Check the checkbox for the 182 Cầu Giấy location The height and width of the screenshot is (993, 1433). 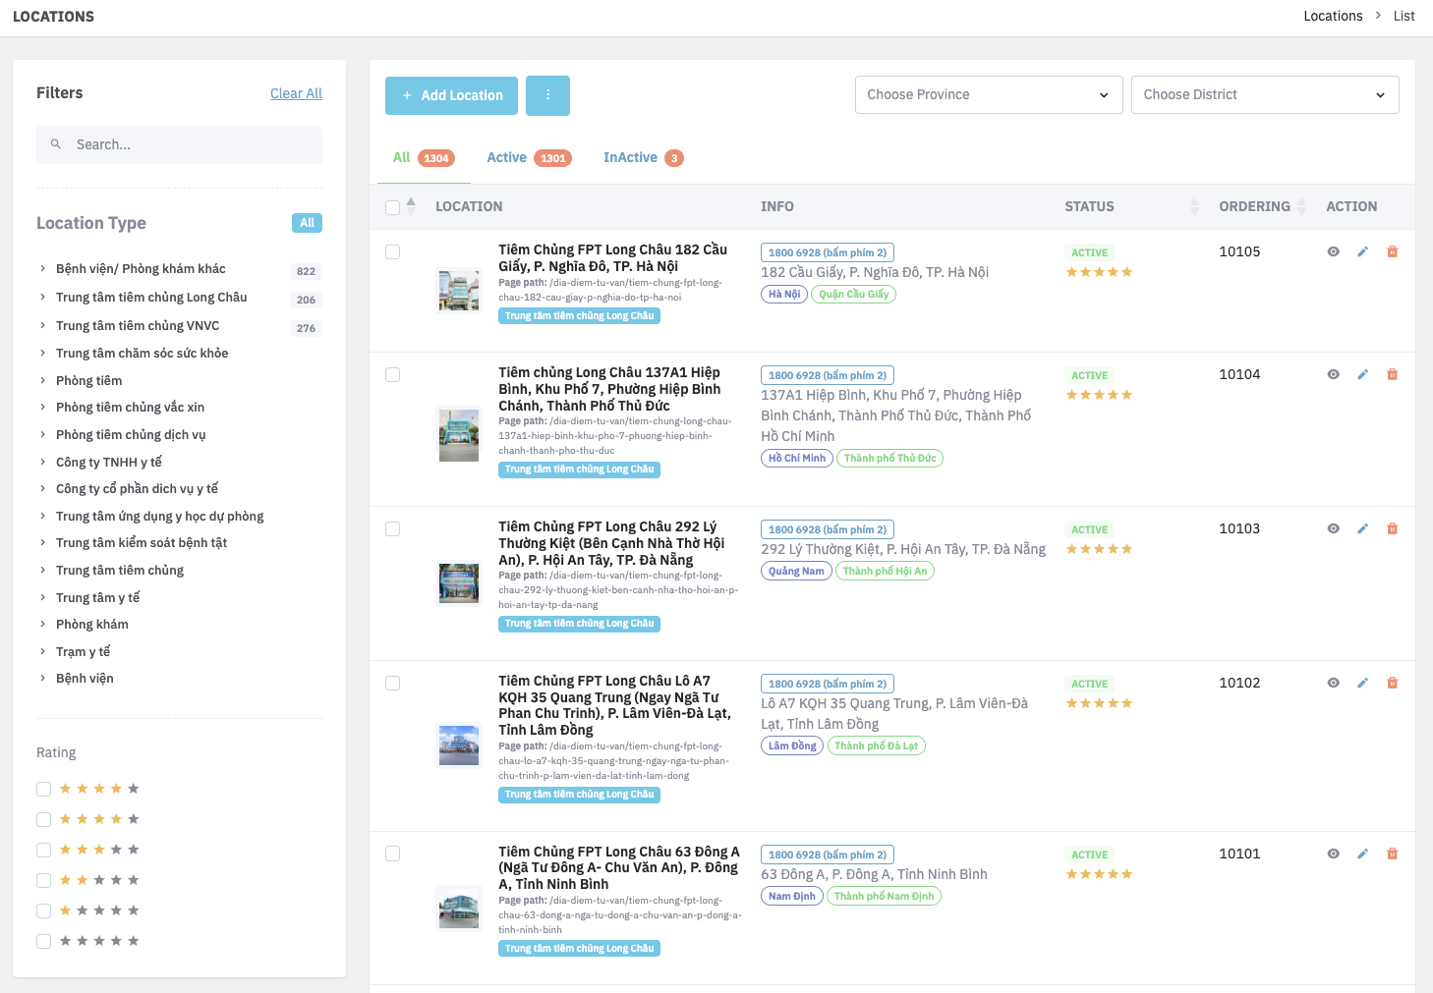point(392,251)
